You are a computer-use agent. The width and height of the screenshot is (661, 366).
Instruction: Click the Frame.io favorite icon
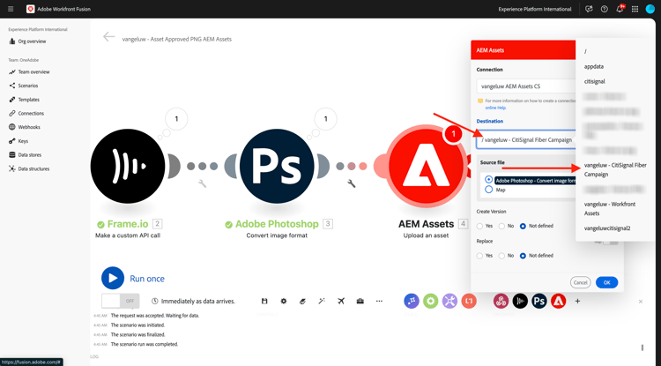pos(520,301)
